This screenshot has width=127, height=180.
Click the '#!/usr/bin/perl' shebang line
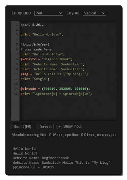coord(35,44)
